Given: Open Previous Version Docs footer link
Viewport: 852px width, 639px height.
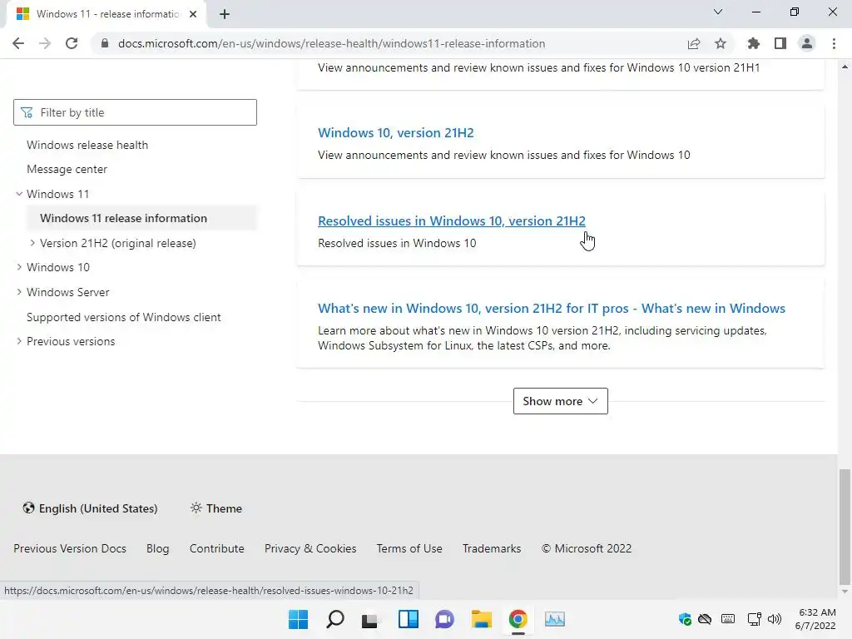Looking at the screenshot, I should (70, 549).
